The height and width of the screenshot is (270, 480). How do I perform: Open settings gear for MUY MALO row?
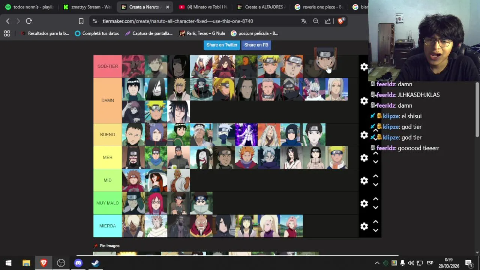click(364, 204)
